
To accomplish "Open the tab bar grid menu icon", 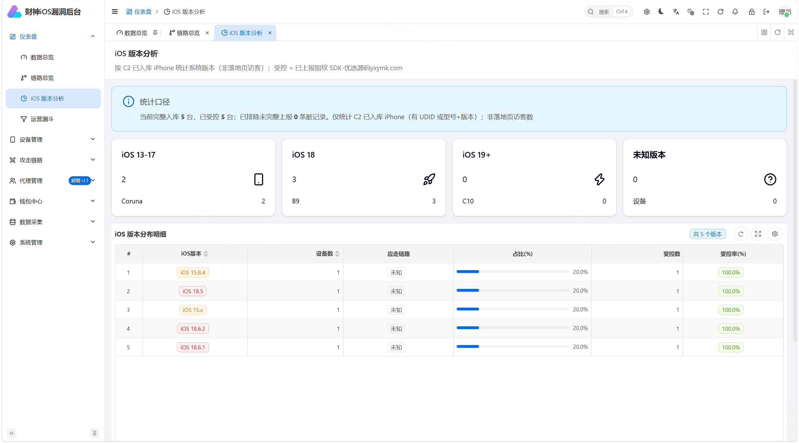I will click(764, 32).
